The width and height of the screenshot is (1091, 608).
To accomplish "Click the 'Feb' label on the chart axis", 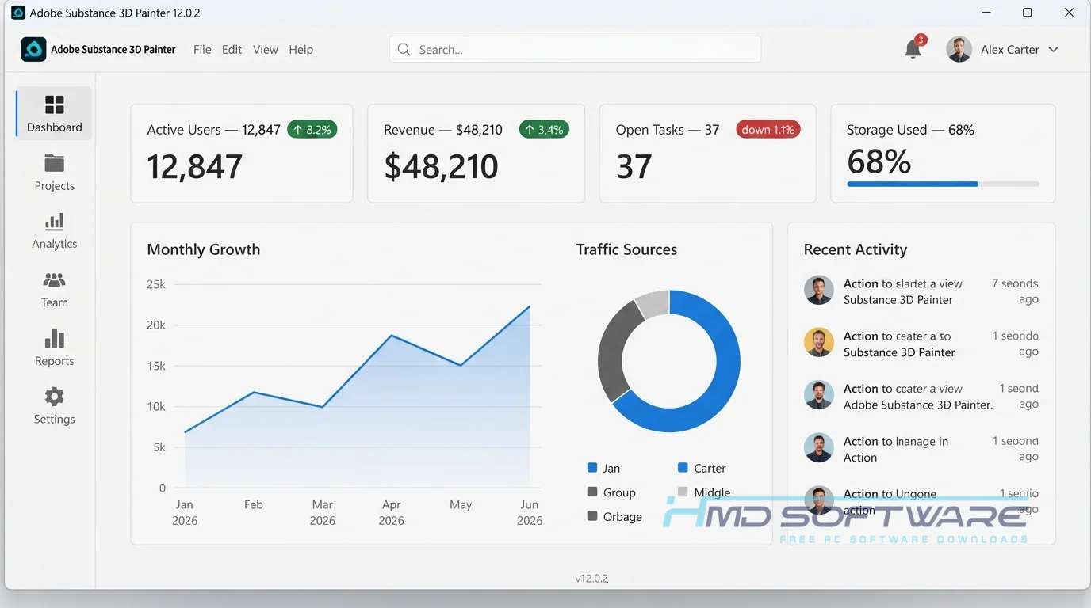I will click(x=254, y=504).
